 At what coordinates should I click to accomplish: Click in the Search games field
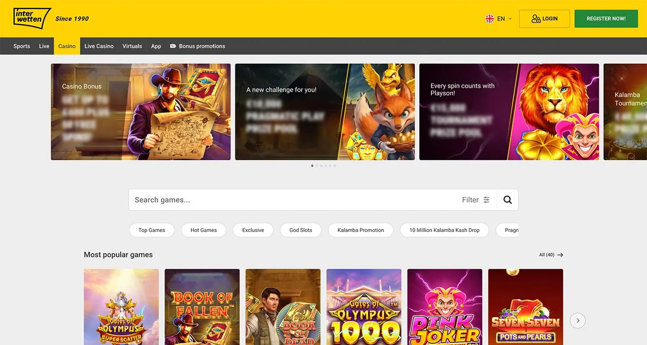[291, 200]
